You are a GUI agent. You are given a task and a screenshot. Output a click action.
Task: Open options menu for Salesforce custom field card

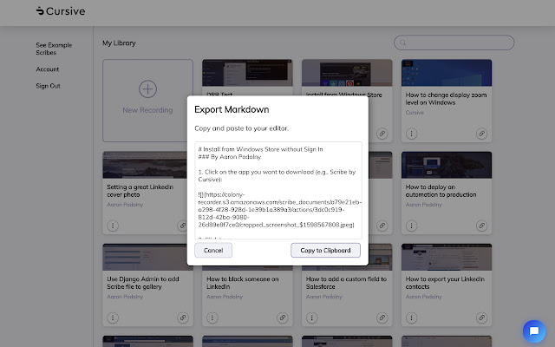pos(312,318)
